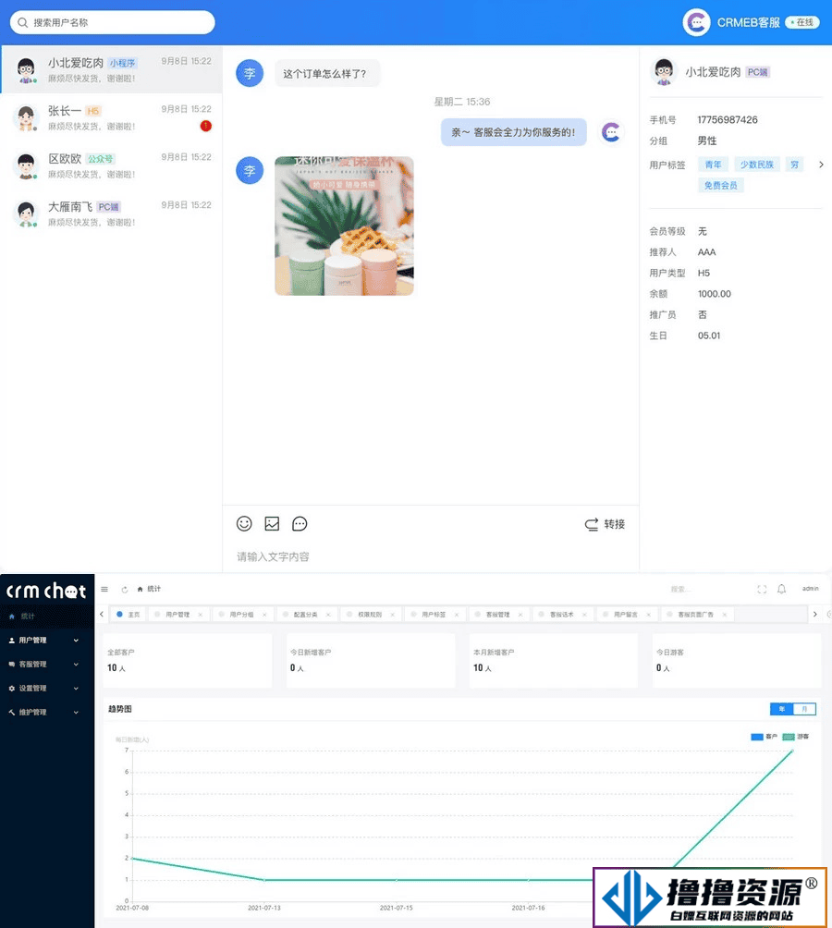This screenshot has height=928, width=832.
Task: Open the 小北爱吃肉 conversation in list
Action: (111, 69)
